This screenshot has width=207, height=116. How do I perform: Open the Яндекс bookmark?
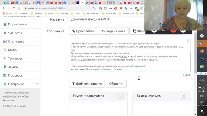click(7, 14)
